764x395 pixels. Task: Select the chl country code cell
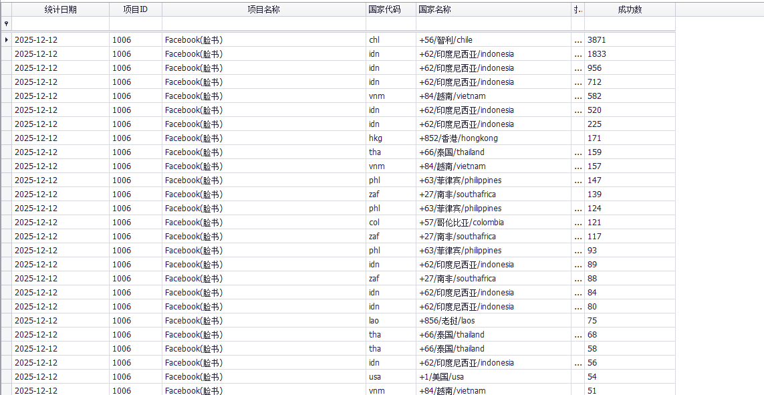391,40
